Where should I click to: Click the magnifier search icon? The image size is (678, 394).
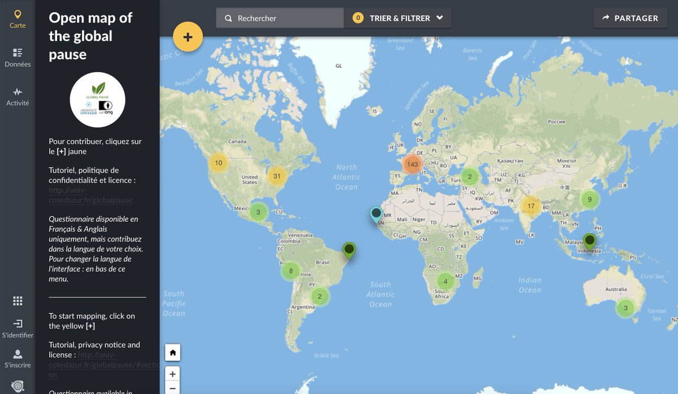[228, 19]
